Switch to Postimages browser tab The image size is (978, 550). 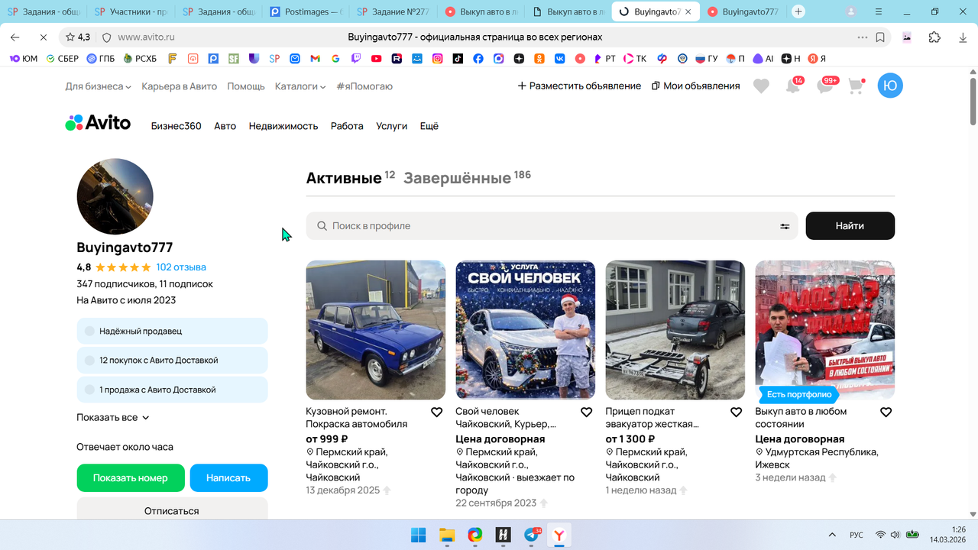306,11
